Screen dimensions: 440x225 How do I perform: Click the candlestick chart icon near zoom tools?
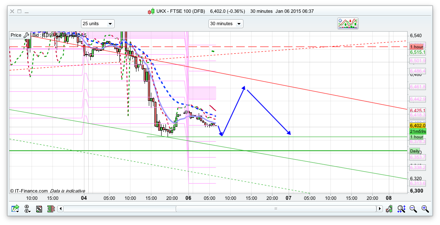[x=389, y=209]
